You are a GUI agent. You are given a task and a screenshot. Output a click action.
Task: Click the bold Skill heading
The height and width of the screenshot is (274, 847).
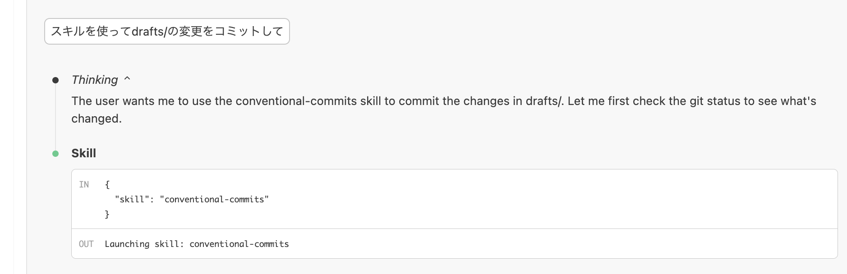[x=83, y=153]
